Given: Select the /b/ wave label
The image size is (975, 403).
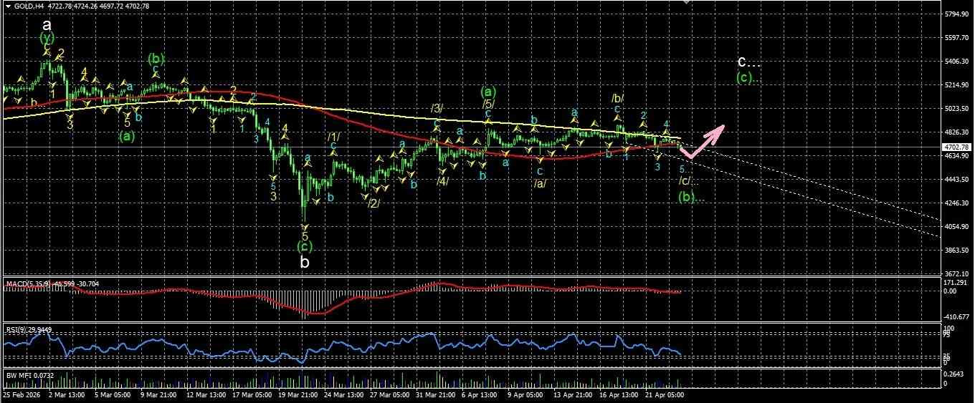Looking at the screenshot, I should (x=617, y=98).
